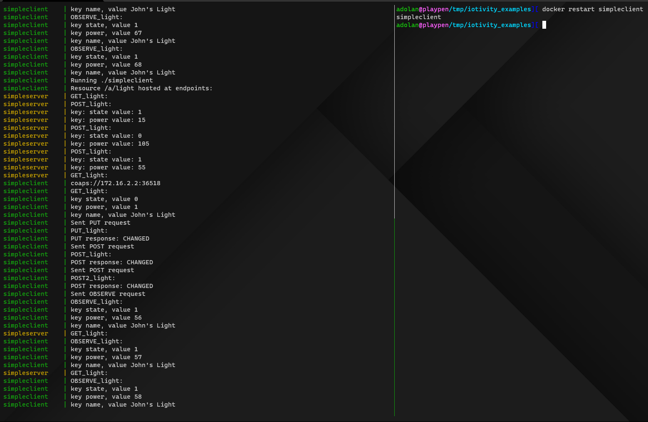
Task: Click server line 'key: power value: 55'
Action: pyautogui.click(x=108, y=167)
